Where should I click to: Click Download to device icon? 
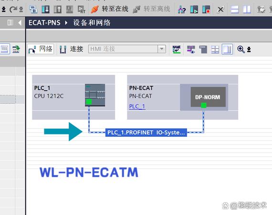[x=46, y=9]
